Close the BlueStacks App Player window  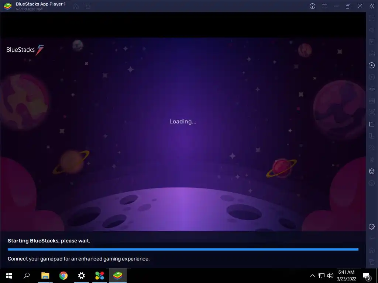(360, 6)
